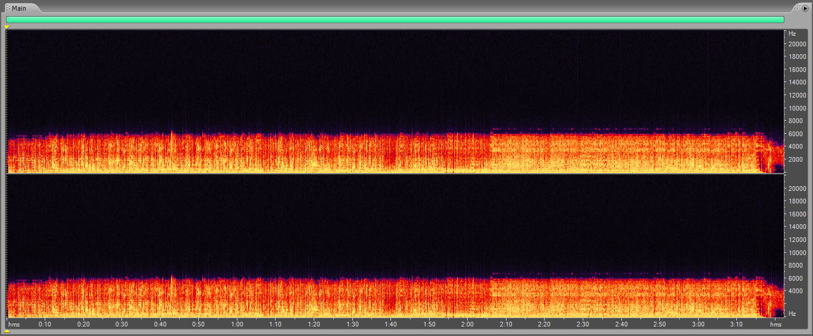Open the panel options menu arrow button

click(x=805, y=8)
